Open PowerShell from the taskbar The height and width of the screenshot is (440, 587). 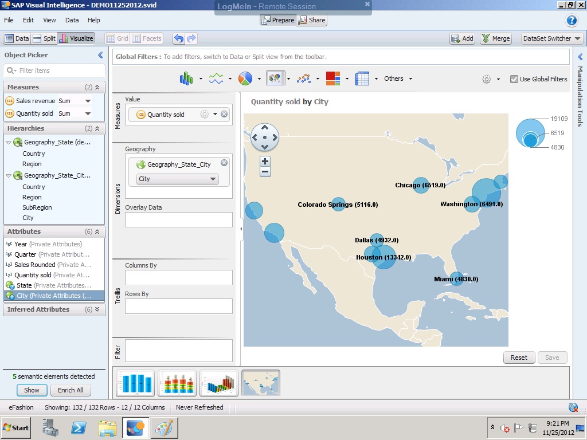[79, 428]
